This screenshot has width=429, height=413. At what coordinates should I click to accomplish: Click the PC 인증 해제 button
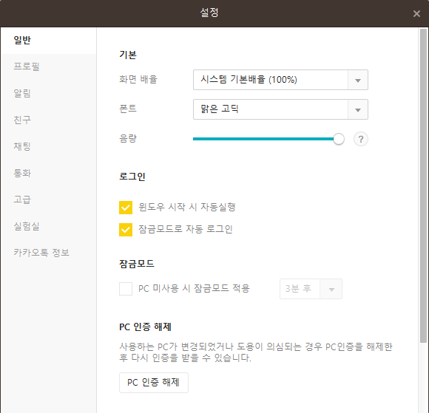154,383
